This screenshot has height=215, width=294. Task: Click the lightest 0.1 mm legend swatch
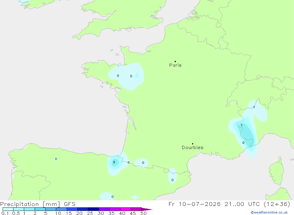point(8,209)
